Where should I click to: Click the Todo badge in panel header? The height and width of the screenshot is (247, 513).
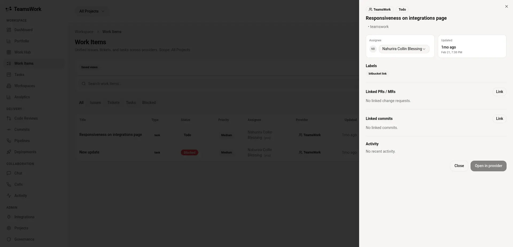pos(402,9)
